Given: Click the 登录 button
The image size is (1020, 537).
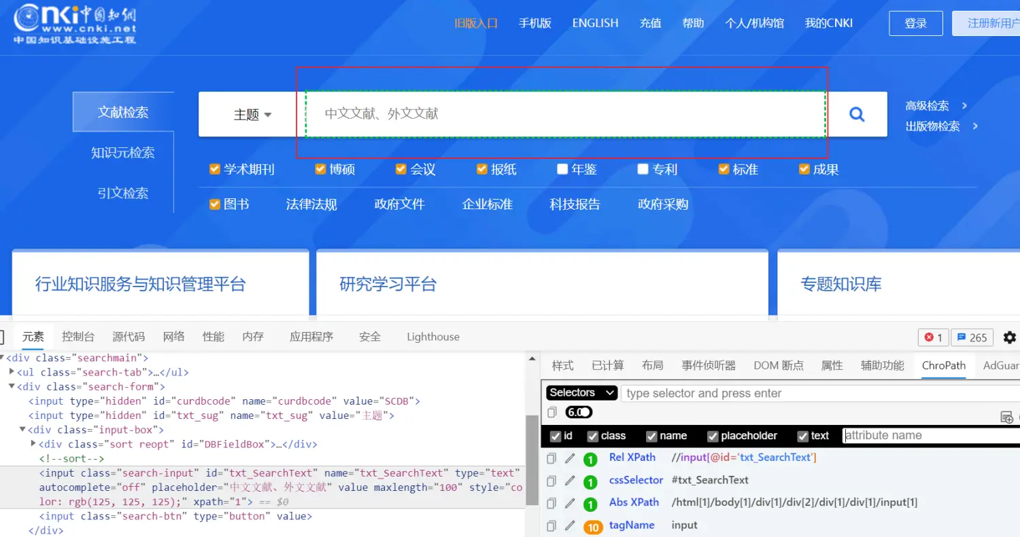Looking at the screenshot, I should click(x=916, y=23).
